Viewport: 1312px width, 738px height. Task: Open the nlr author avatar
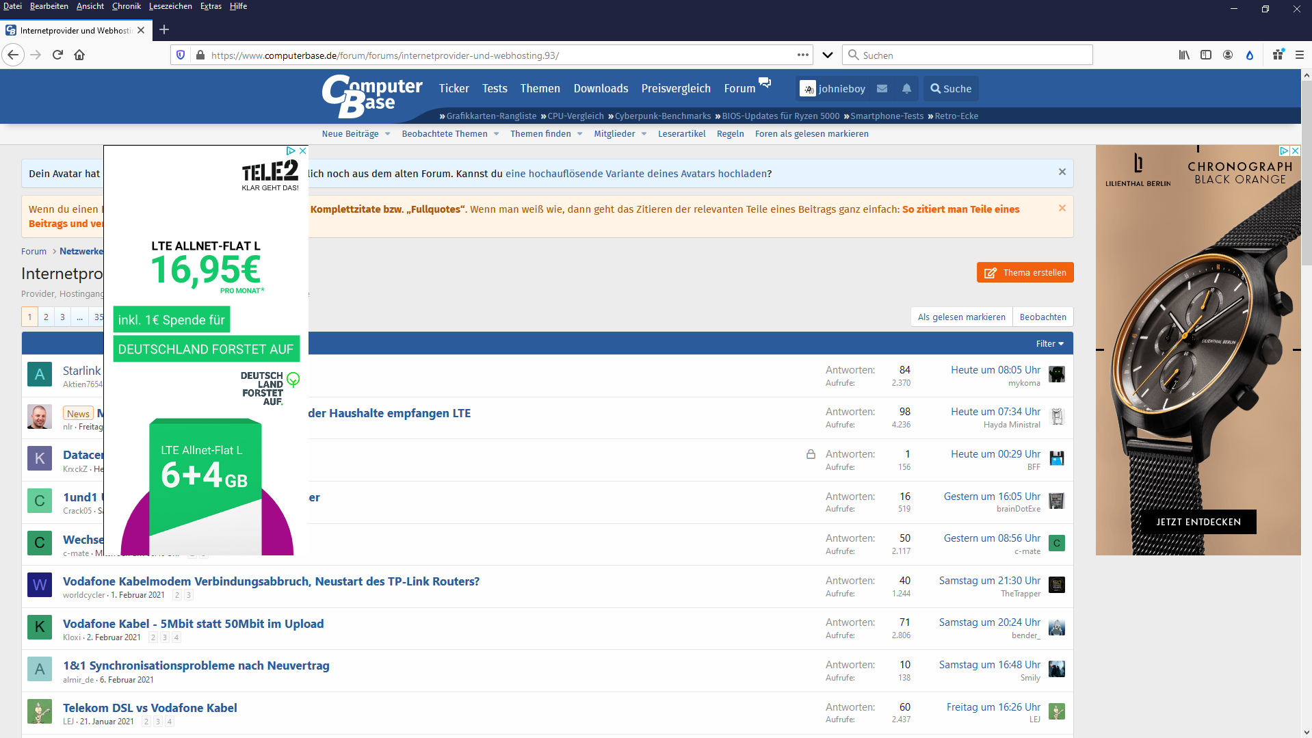(x=40, y=417)
